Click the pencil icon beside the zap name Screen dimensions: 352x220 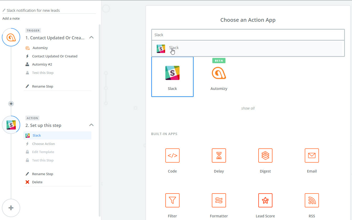(4, 10)
